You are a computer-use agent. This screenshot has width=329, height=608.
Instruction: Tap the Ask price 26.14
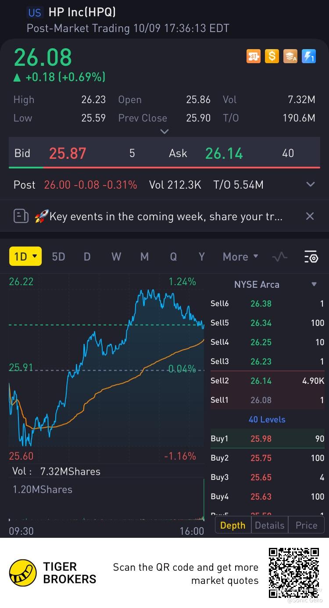224,153
